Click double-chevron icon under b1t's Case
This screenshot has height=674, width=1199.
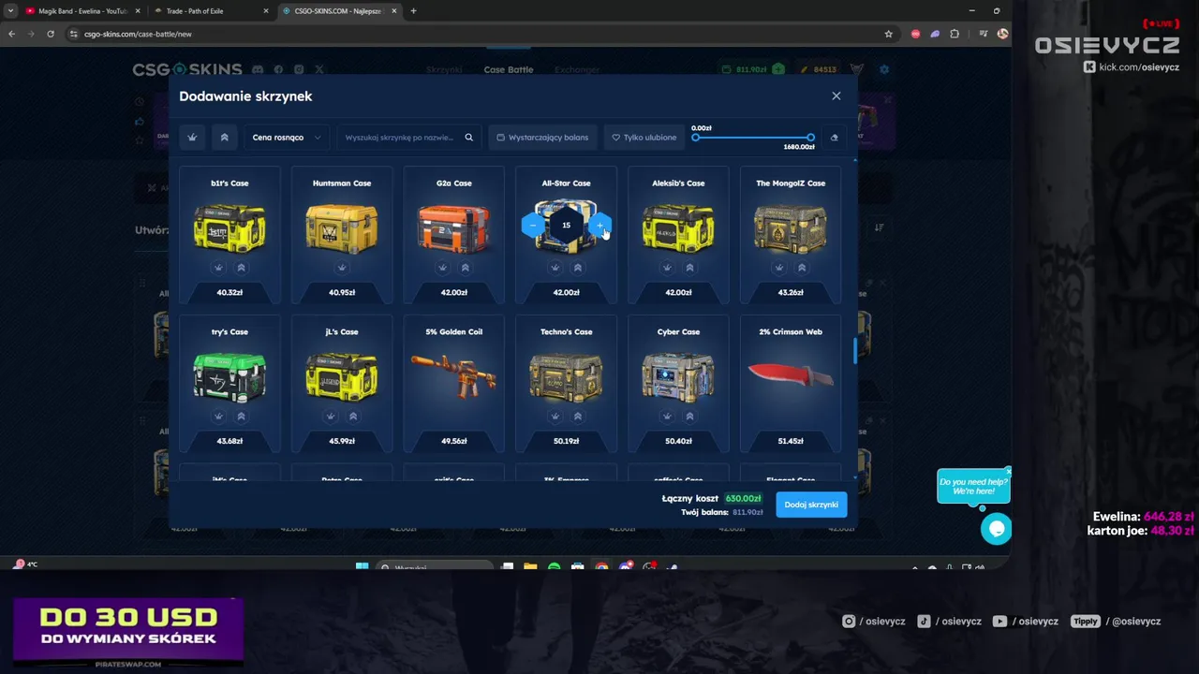coord(241,268)
